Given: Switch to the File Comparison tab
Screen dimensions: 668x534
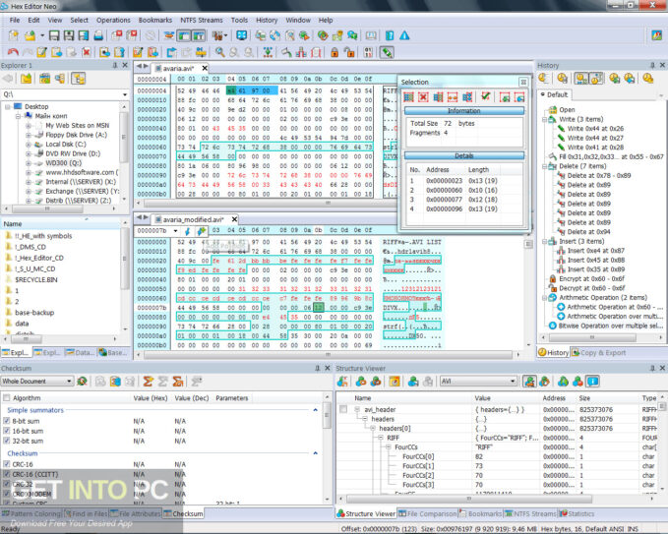Looking at the screenshot, I should point(427,514).
